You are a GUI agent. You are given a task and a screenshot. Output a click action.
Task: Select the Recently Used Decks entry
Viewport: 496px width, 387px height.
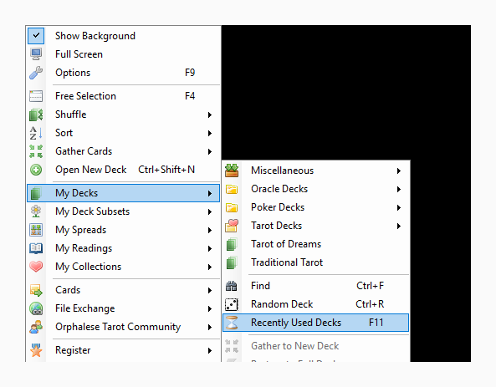(x=315, y=323)
